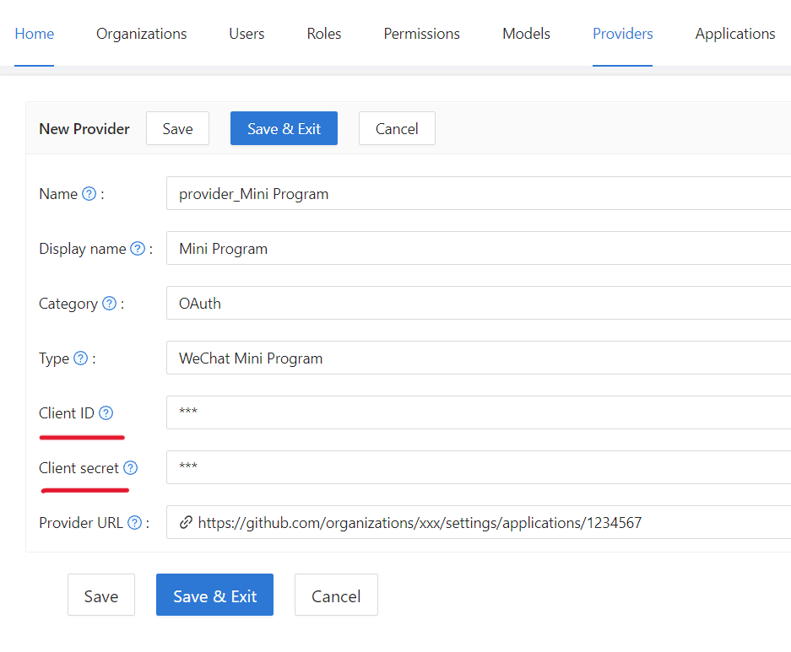The image size is (791, 652).
Task: Click the Client ID help icon
Action: coord(106,413)
